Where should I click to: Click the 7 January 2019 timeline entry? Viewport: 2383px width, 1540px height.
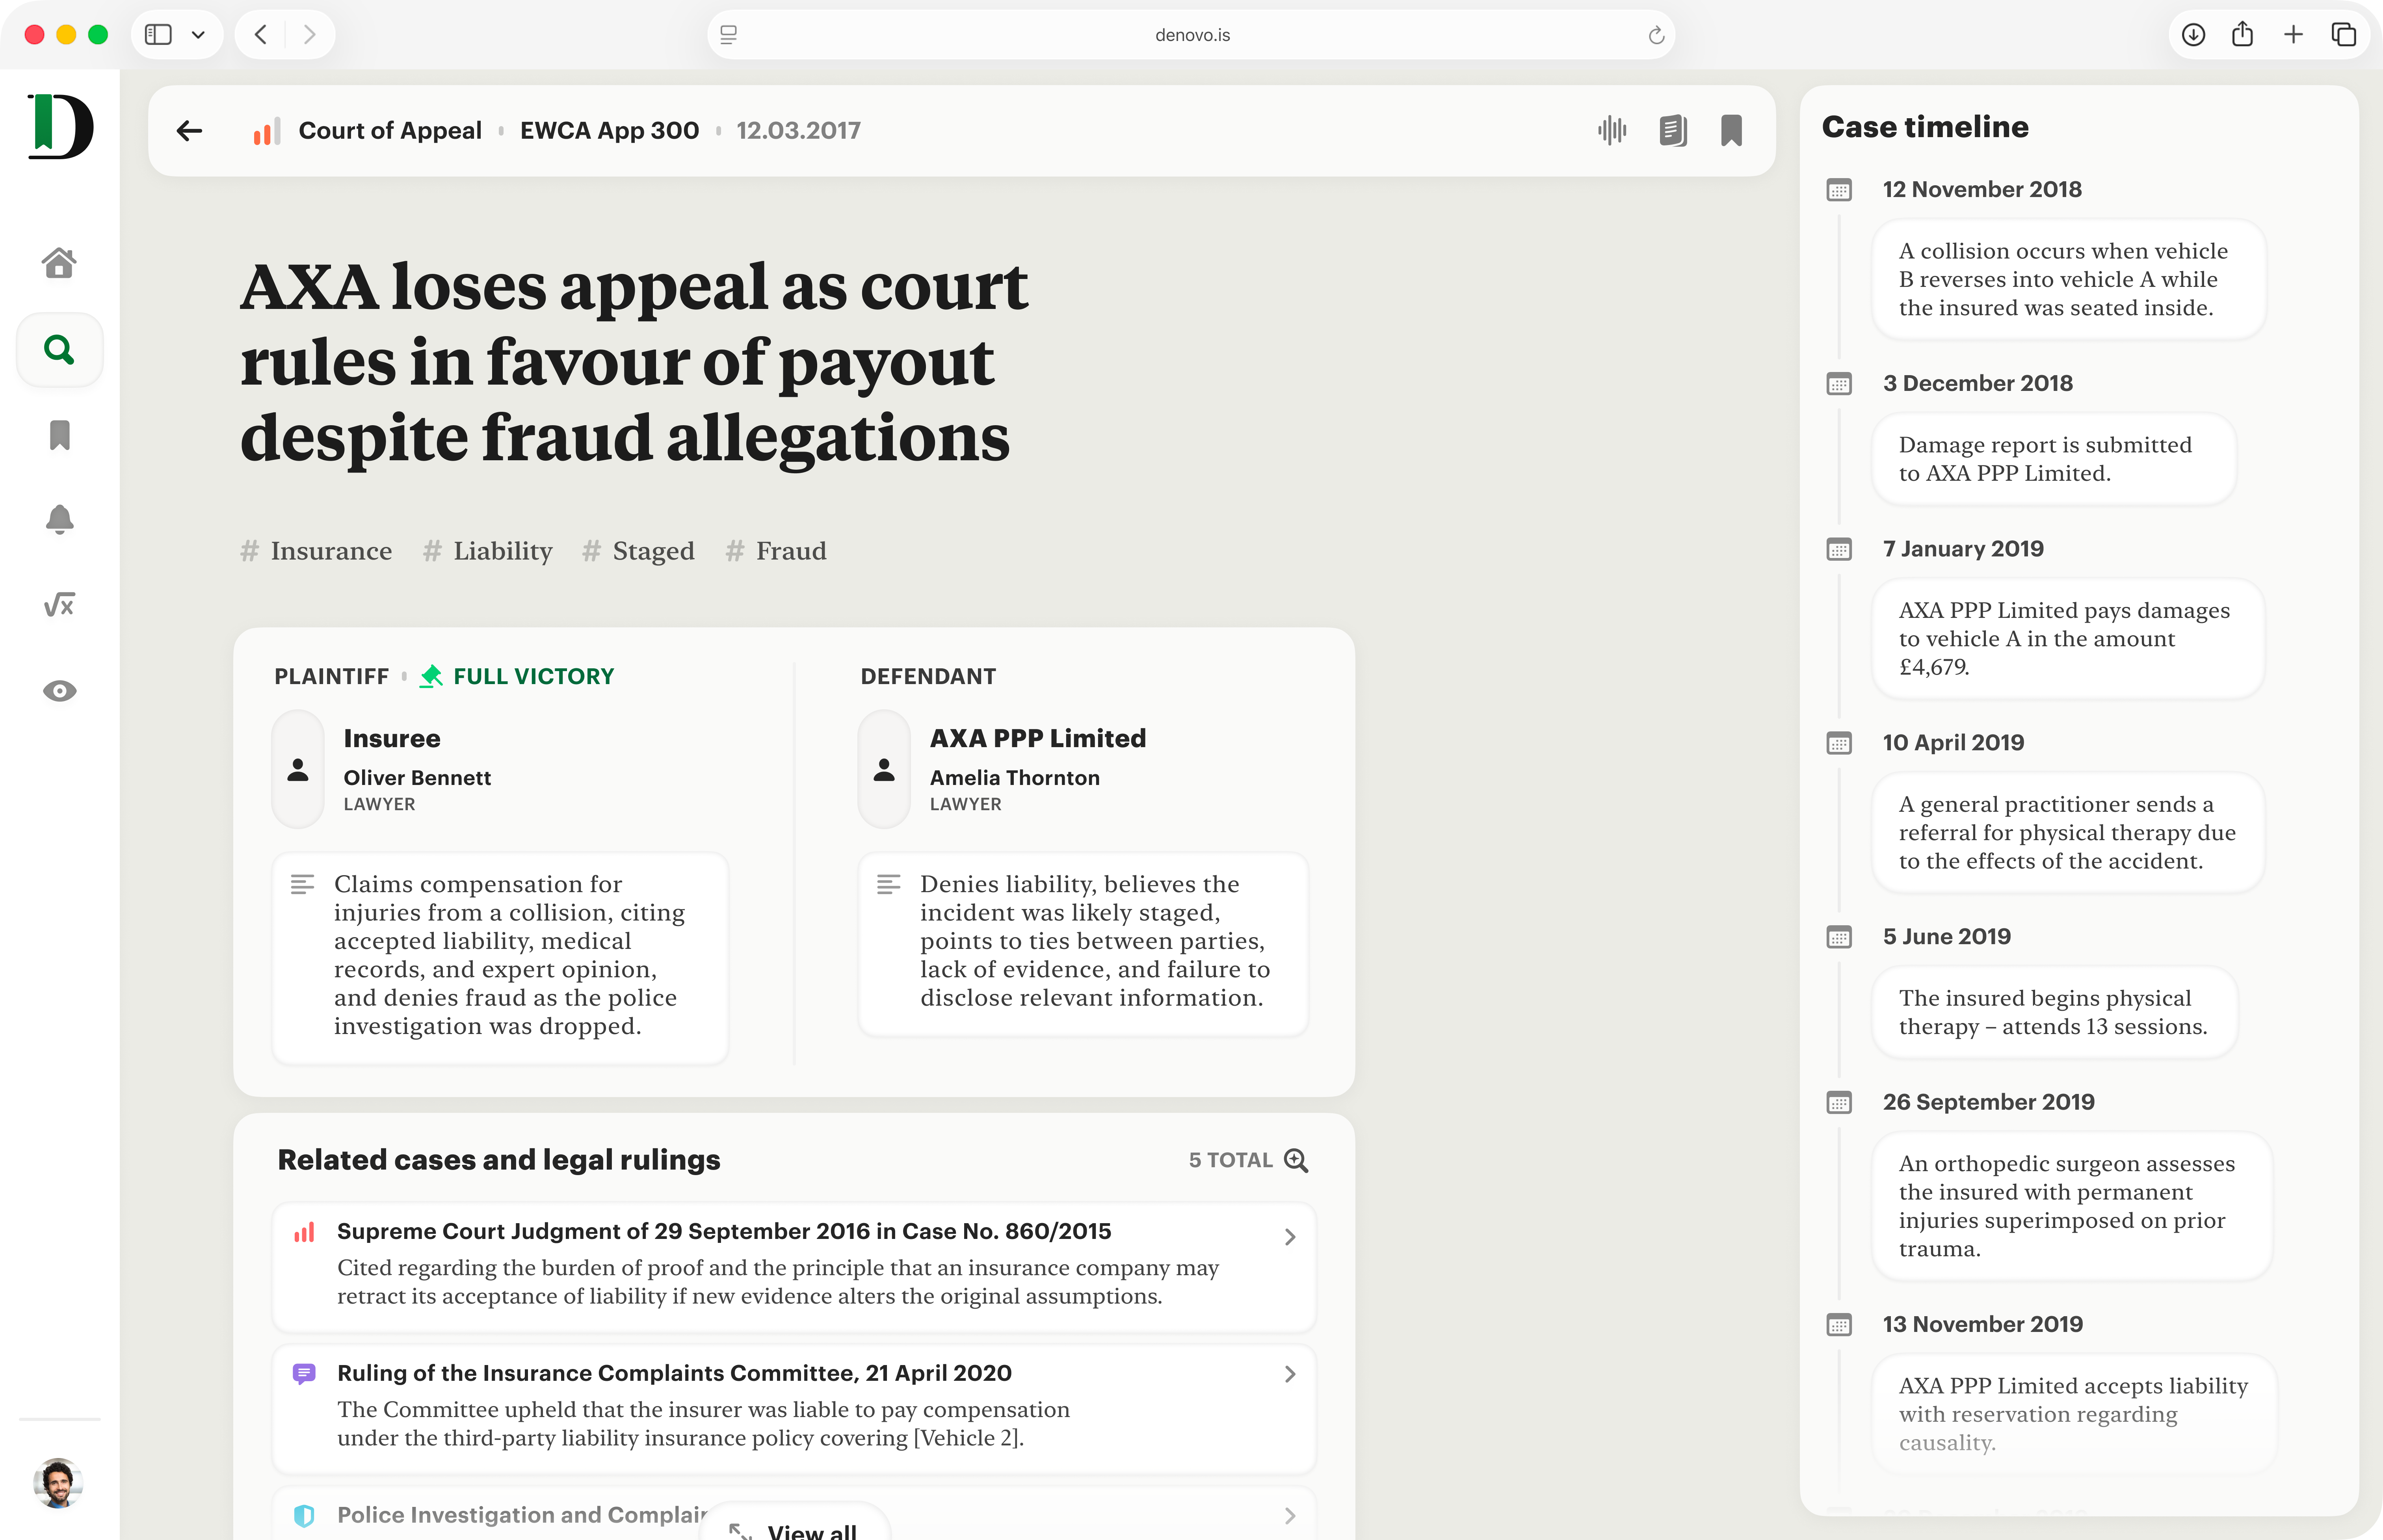1962,549
